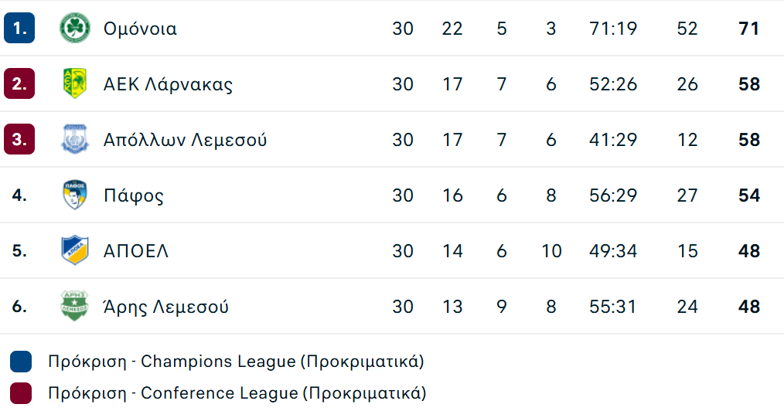Click the Aris Limassol crest icon
The width and height of the screenshot is (784, 411).
click(75, 307)
